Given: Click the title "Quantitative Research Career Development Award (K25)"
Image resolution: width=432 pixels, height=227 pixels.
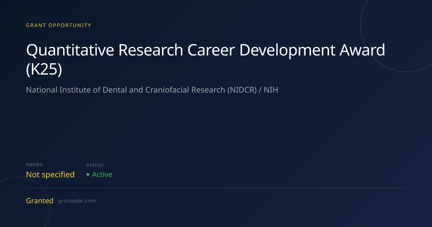Looking at the screenshot, I should click(206, 59).
